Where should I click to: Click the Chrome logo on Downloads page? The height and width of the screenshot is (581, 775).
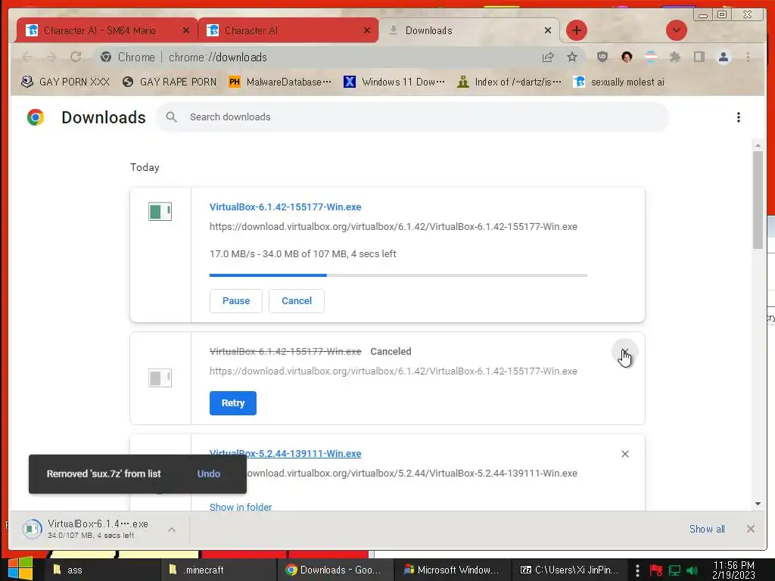[x=35, y=117]
